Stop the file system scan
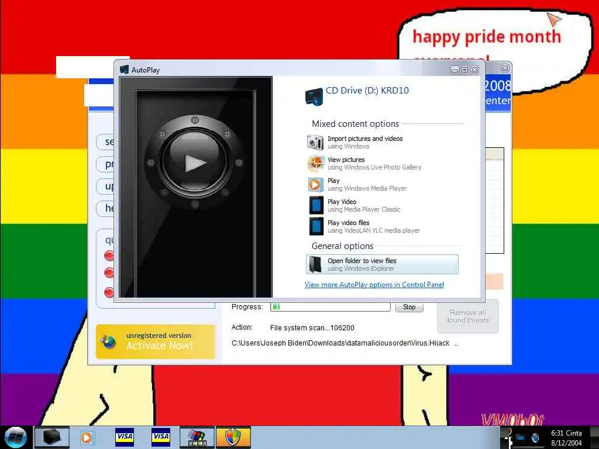 (409, 307)
